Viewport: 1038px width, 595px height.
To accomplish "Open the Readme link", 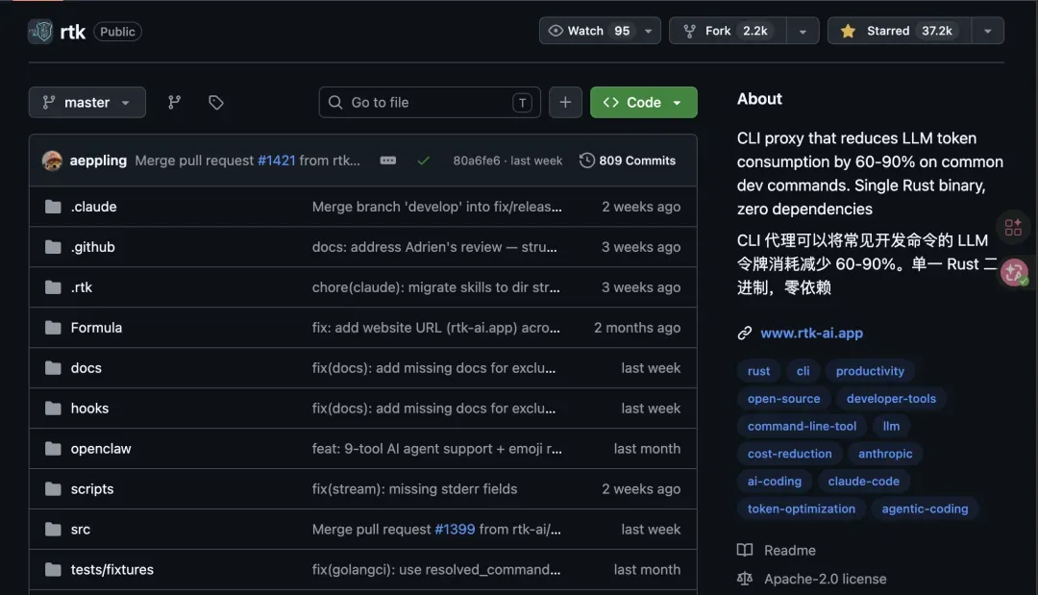I will pyautogui.click(x=790, y=551).
